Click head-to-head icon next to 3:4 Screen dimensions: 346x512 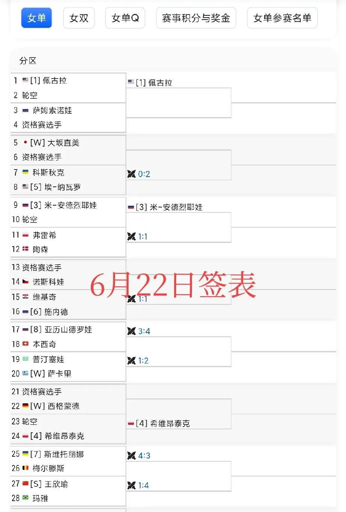(x=131, y=331)
